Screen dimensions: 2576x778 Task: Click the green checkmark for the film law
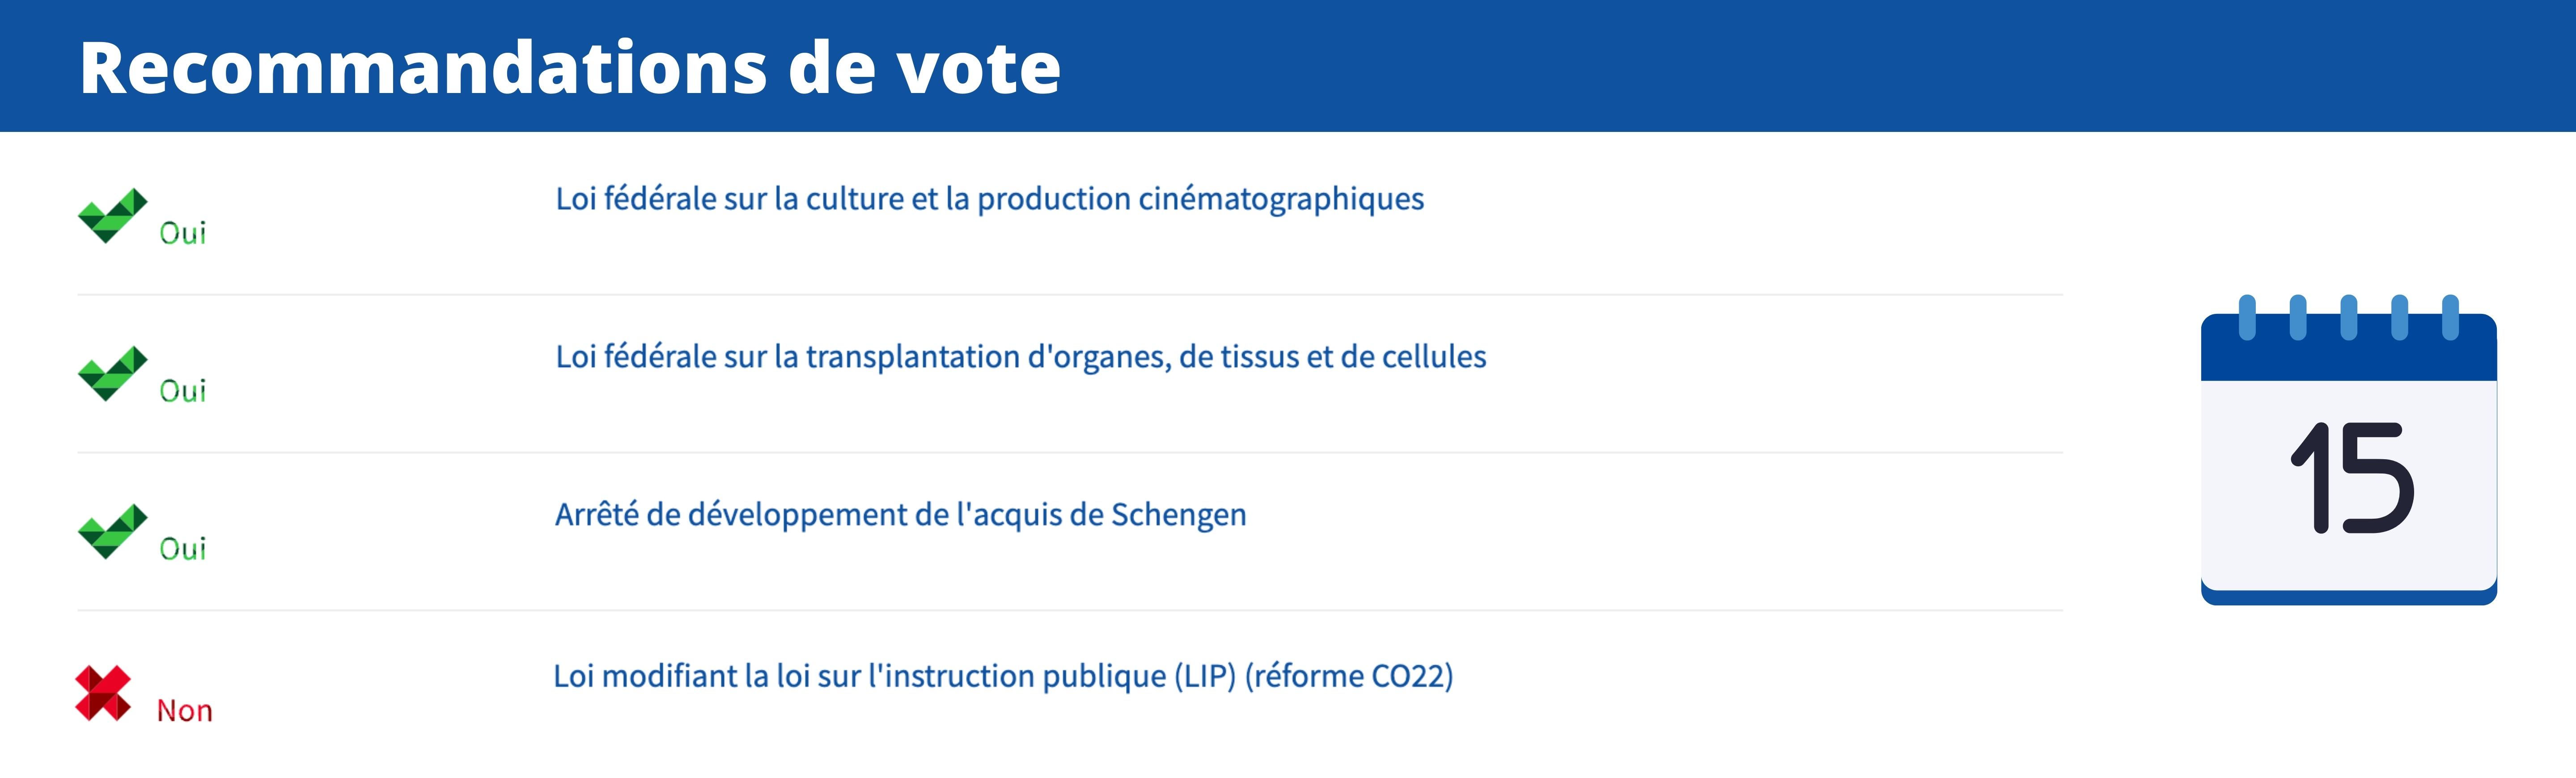111,215
